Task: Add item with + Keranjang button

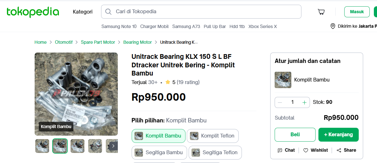Action: tap(338, 135)
